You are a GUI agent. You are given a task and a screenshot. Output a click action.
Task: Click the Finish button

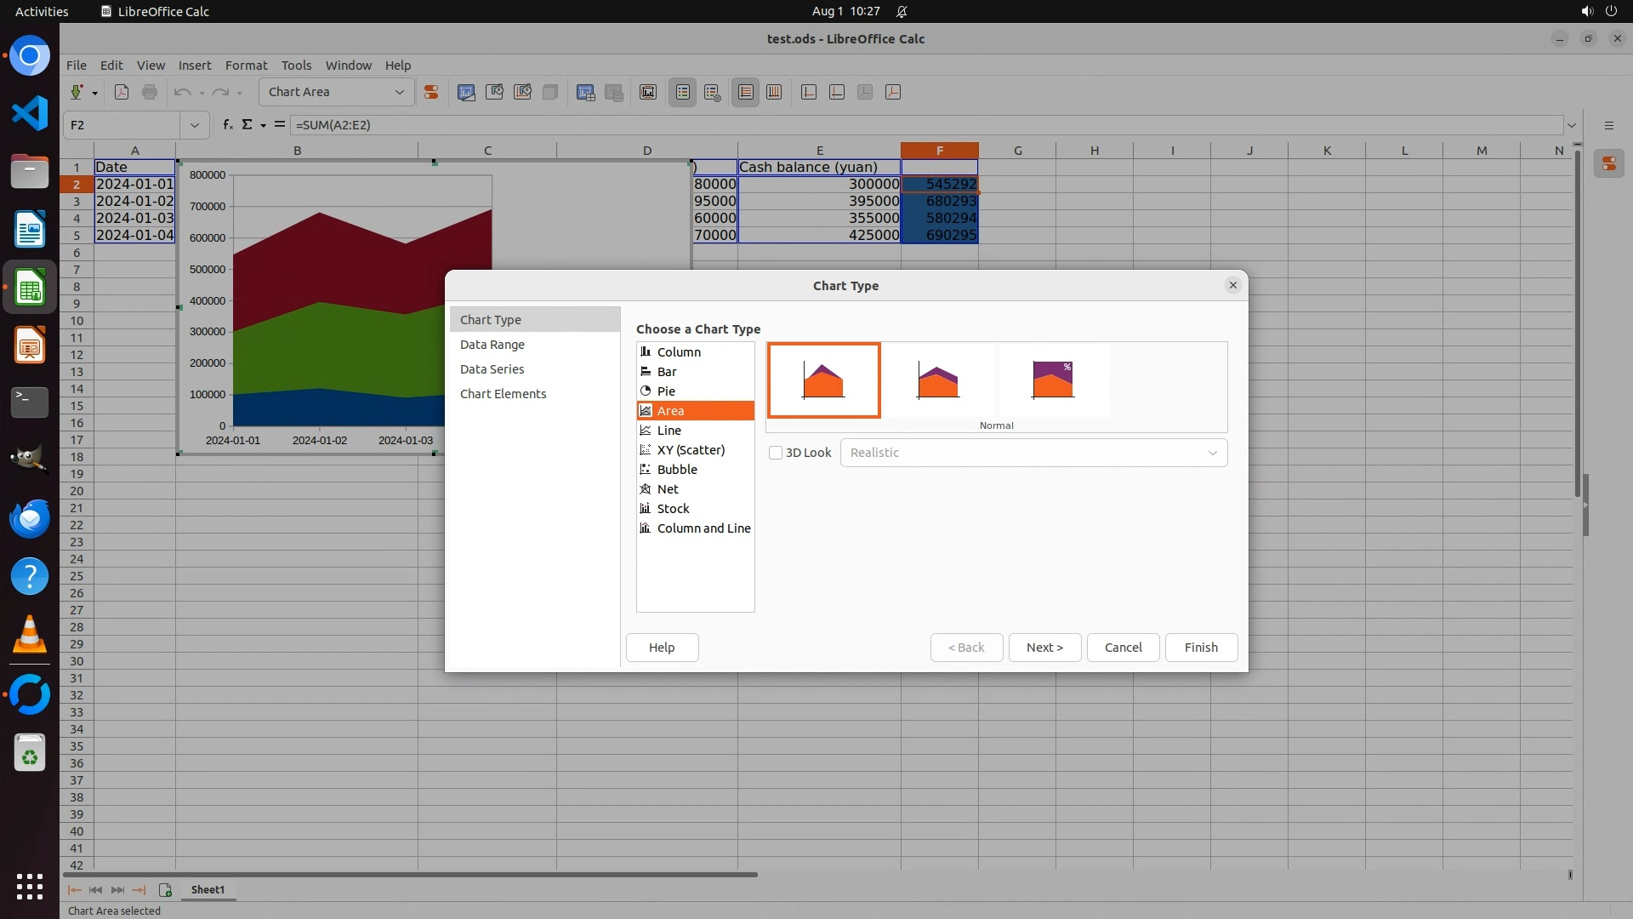1200,648
